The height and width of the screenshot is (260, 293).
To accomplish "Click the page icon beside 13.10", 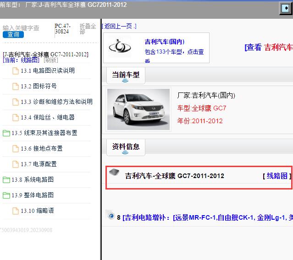I will click(16, 211).
